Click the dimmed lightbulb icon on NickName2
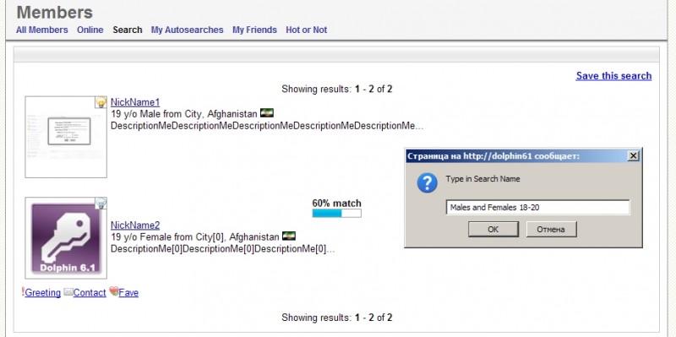The image size is (676, 337). click(x=101, y=203)
